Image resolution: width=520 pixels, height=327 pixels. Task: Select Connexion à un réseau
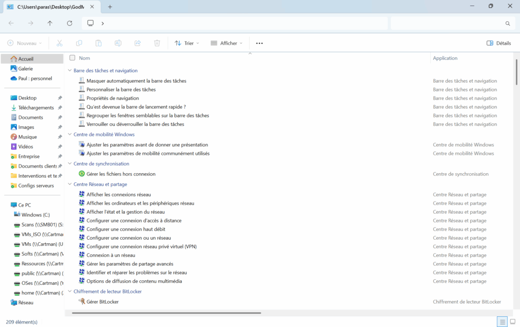(111, 255)
